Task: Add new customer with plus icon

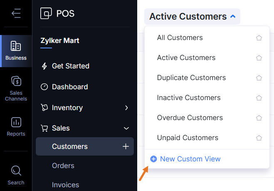Action: click(126, 146)
